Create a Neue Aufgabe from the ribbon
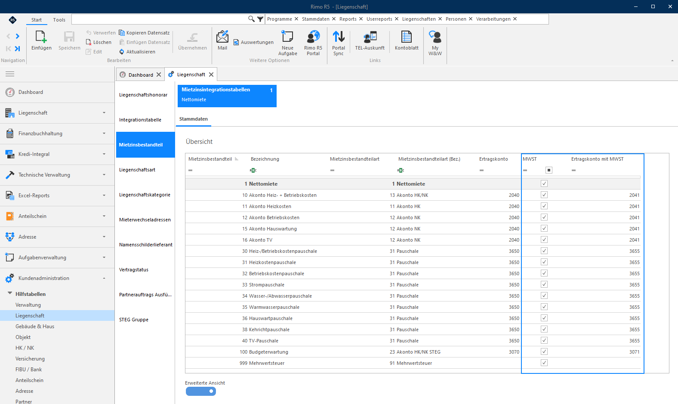This screenshot has height=404, width=678. click(x=287, y=43)
